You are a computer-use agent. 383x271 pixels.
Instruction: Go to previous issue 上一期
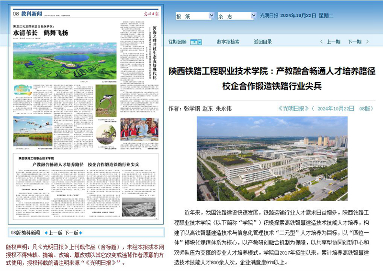[333, 42]
